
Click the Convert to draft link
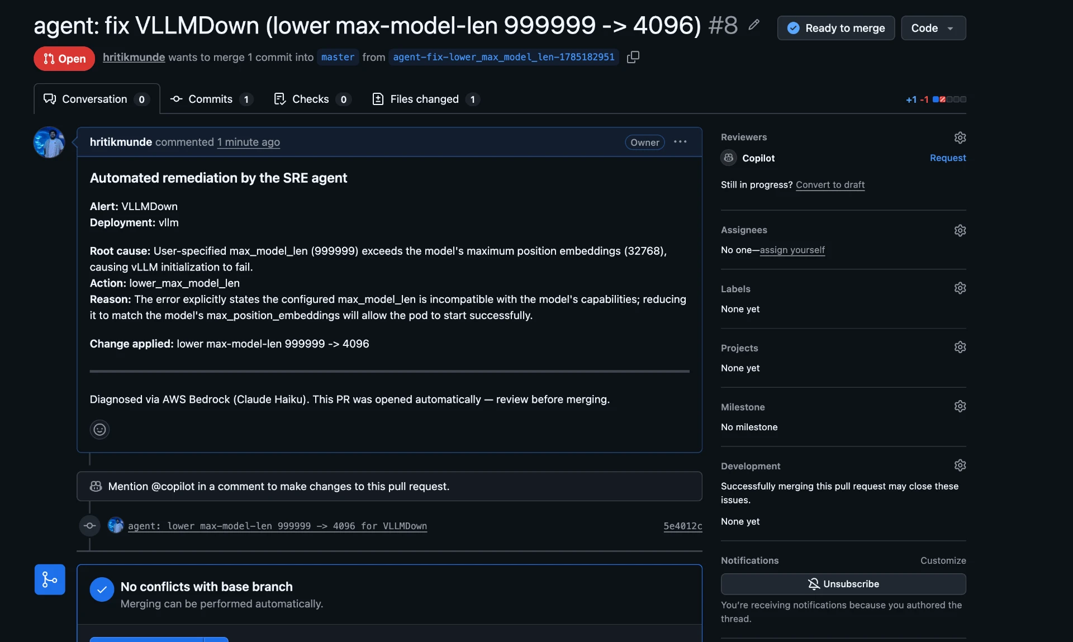click(830, 184)
